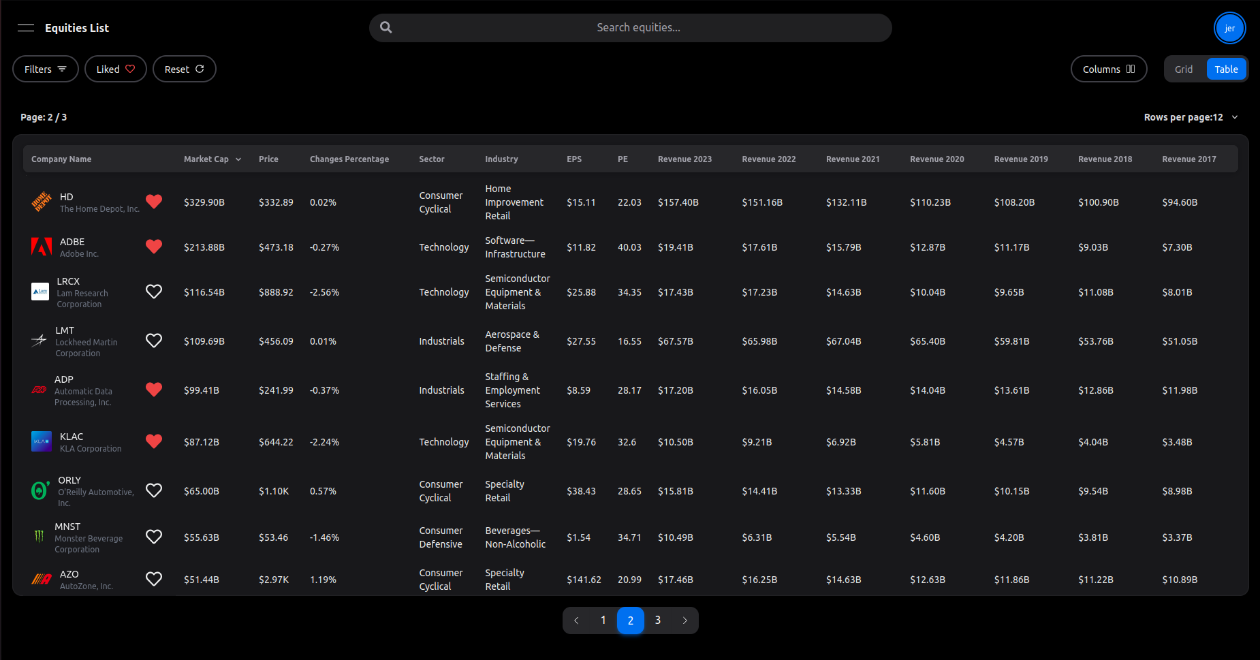
Task: Click the $141.62 EPS cell
Action: [x=584, y=580]
